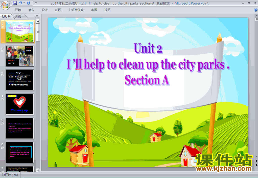Select the 审阅 ribbon tab
This screenshot has width=258, height=178.
coord(94,10)
